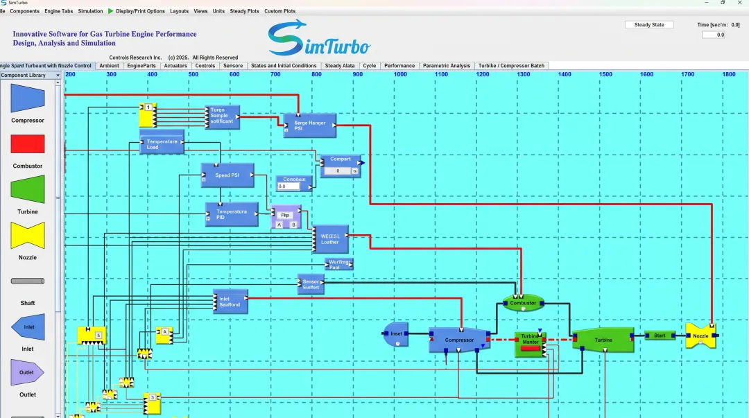This screenshot has width=749, height=418.
Task: Click the Sensor Sudfort block
Action: [311, 284]
